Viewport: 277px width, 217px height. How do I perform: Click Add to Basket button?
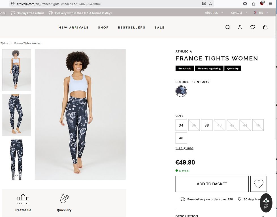coord(212,184)
